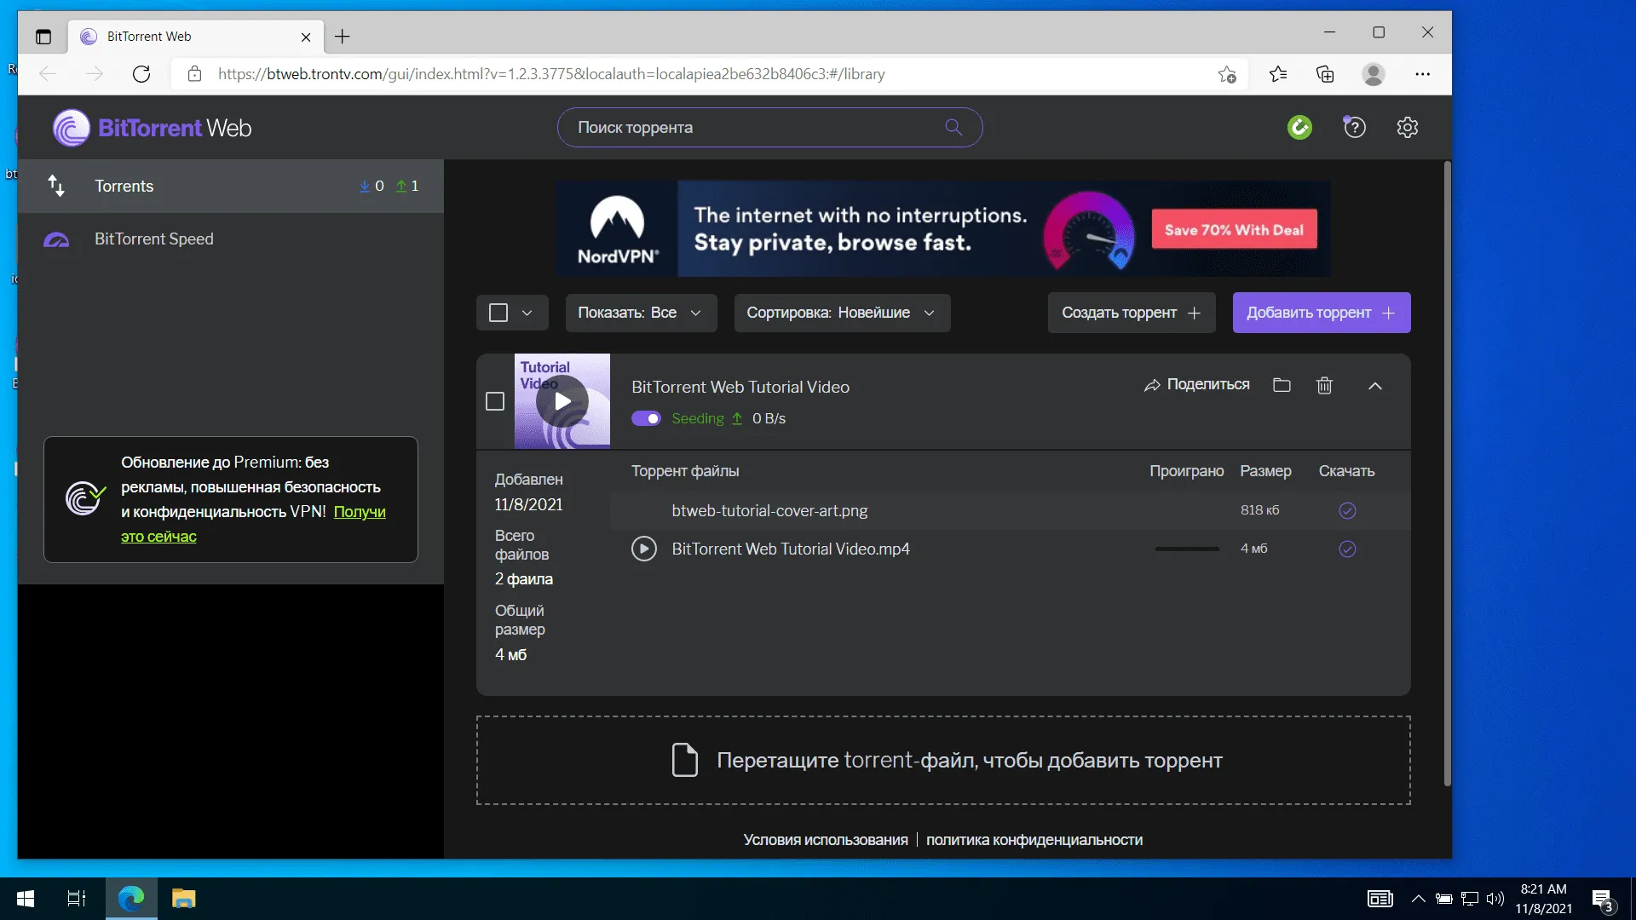Click the torrent-file drop zone
Viewport: 1636px width, 920px height.
[943, 760]
